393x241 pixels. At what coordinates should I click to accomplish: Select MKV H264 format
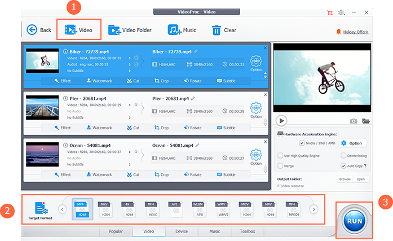point(105,209)
